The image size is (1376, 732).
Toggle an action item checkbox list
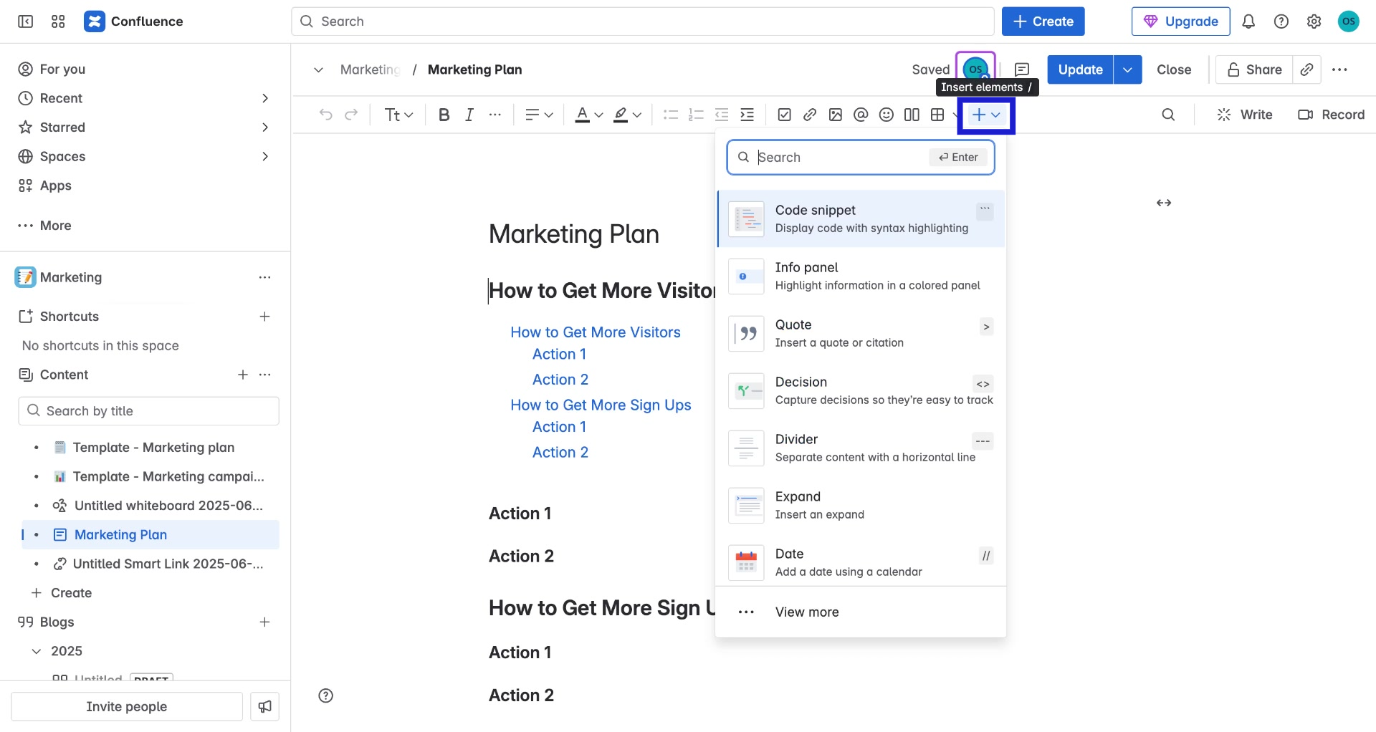785,114
